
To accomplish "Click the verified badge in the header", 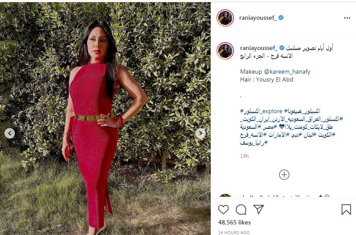I will pos(281,18).
